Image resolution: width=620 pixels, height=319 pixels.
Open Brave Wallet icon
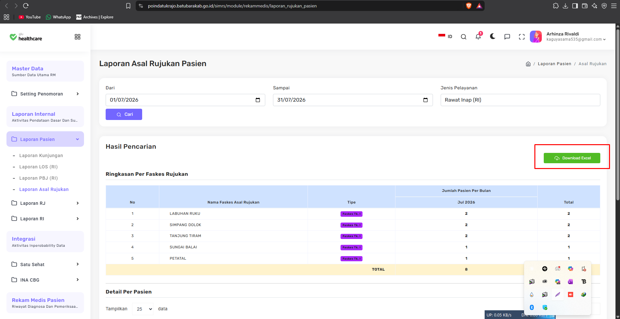pyautogui.click(x=585, y=6)
